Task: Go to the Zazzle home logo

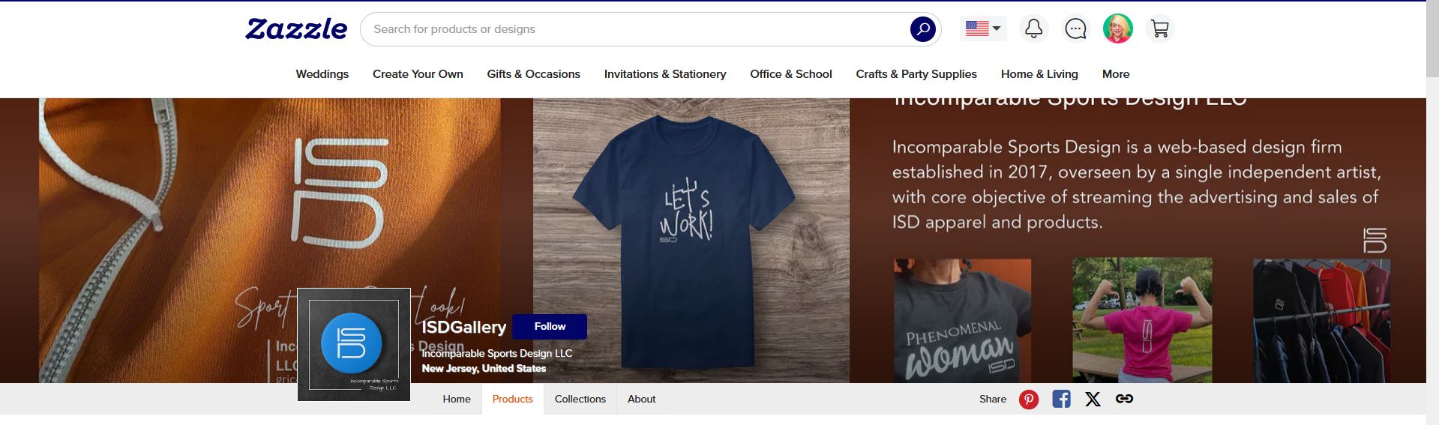Action: (296, 29)
